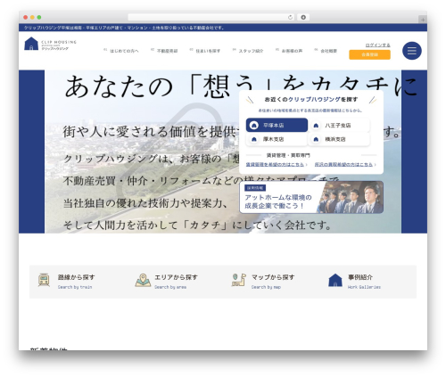
Task: Click the yellow minimize window dot
Action: coord(32,17)
